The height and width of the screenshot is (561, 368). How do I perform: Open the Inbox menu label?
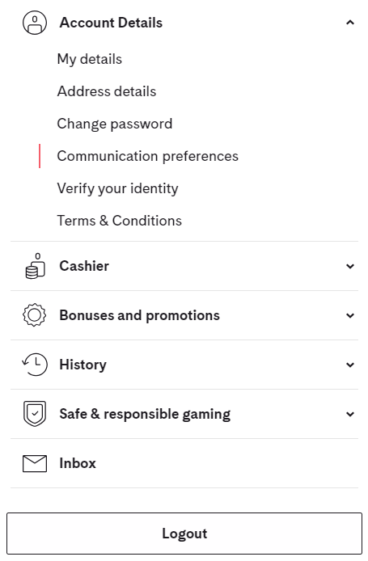point(78,463)
